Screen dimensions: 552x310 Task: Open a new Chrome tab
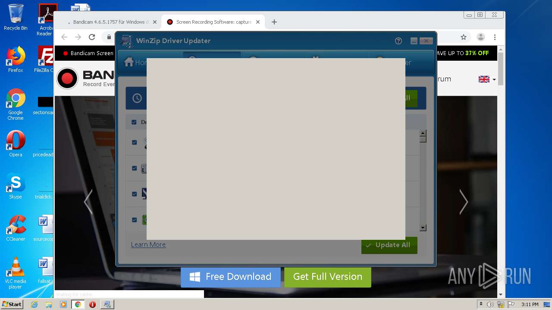(274, 22)
